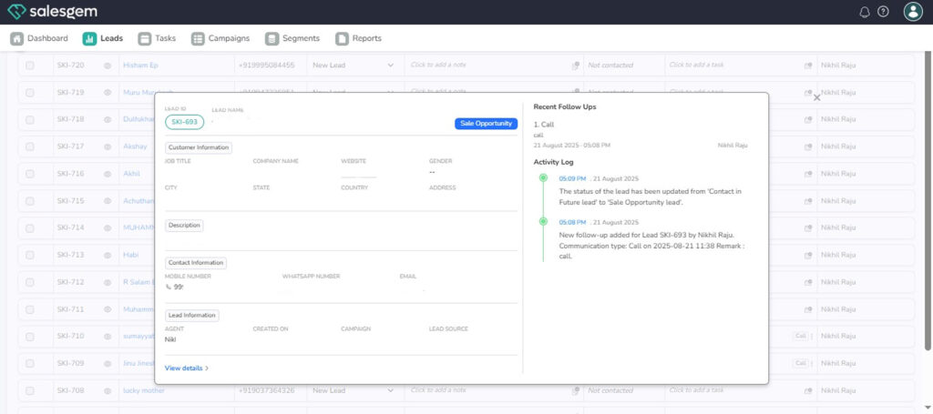Expand the New Lead status dropdown for SKI-720
933x414 pixels.
tap(391, 66)
